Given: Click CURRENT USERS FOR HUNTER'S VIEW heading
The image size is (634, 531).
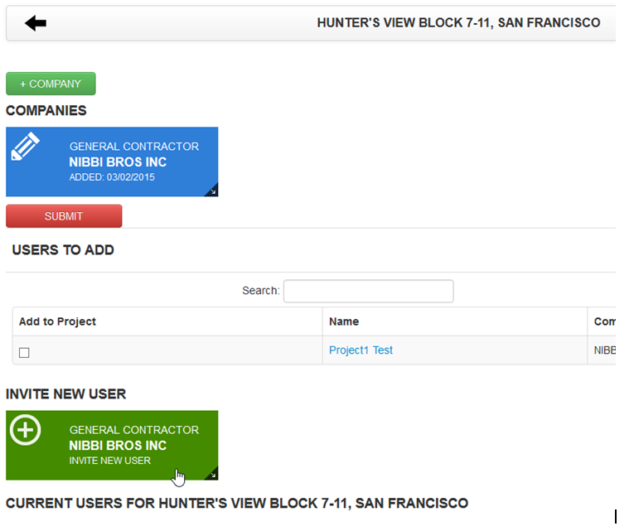Looking at the screenshot, I should (237, 503).
